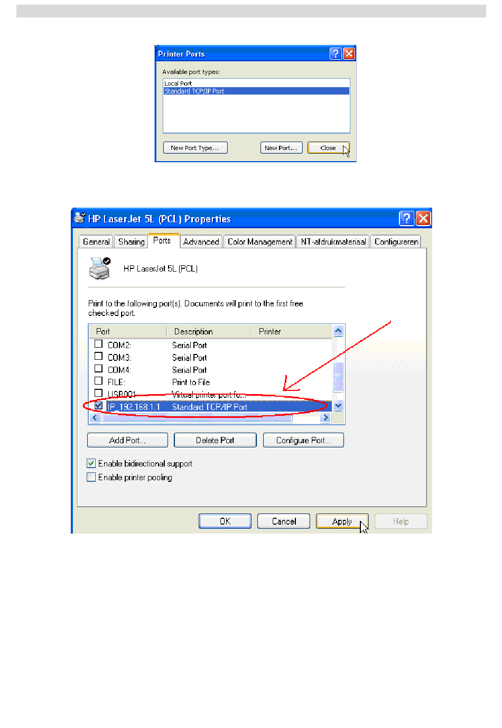Open the Color Management tab

pyautogui.click(x=259, y=241)
